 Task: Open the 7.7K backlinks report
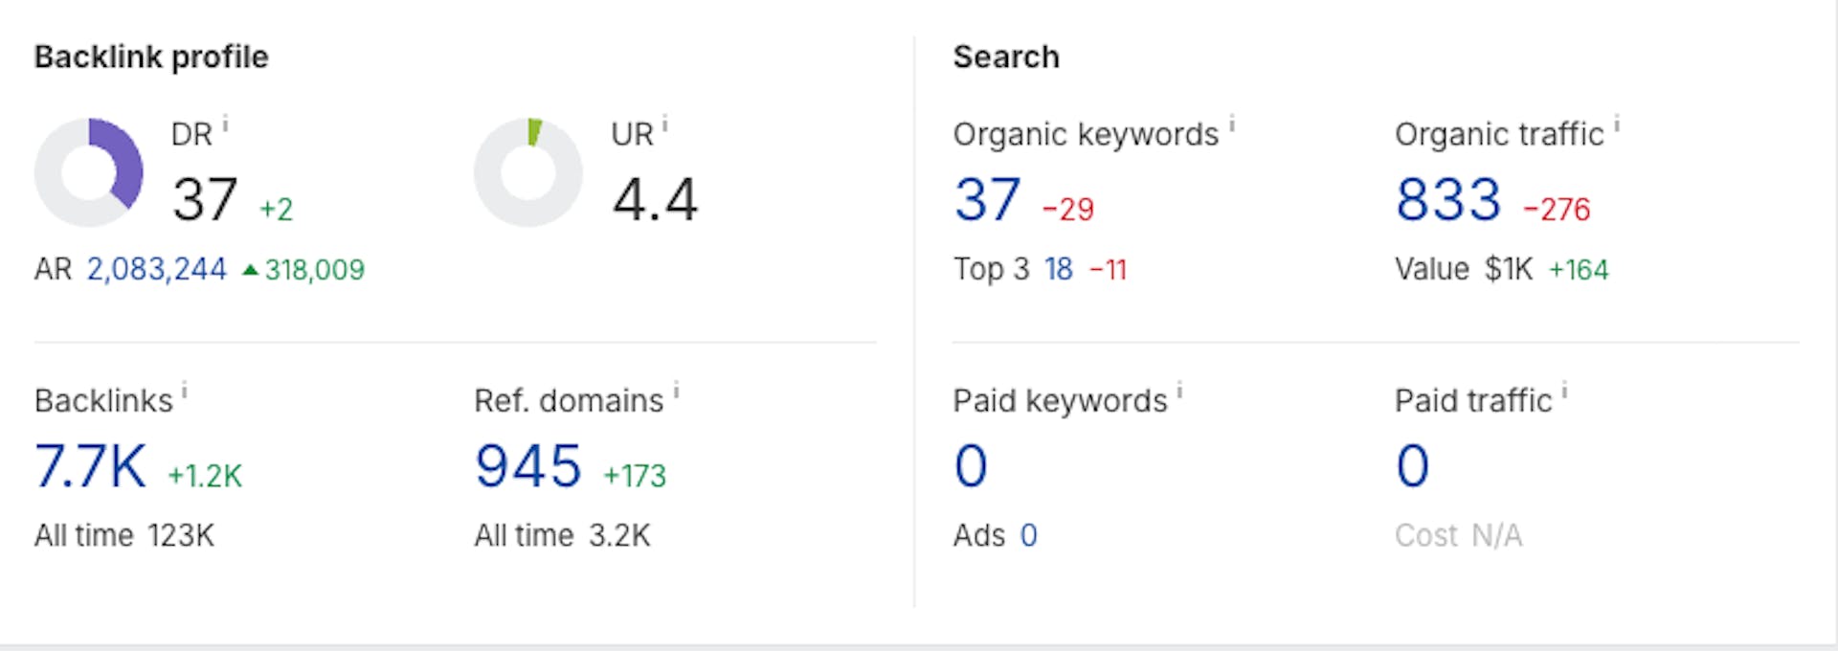point(91,466)
